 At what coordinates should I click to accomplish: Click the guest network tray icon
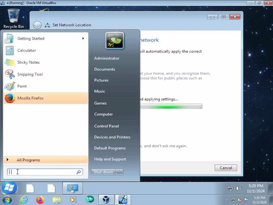point(230,188)
